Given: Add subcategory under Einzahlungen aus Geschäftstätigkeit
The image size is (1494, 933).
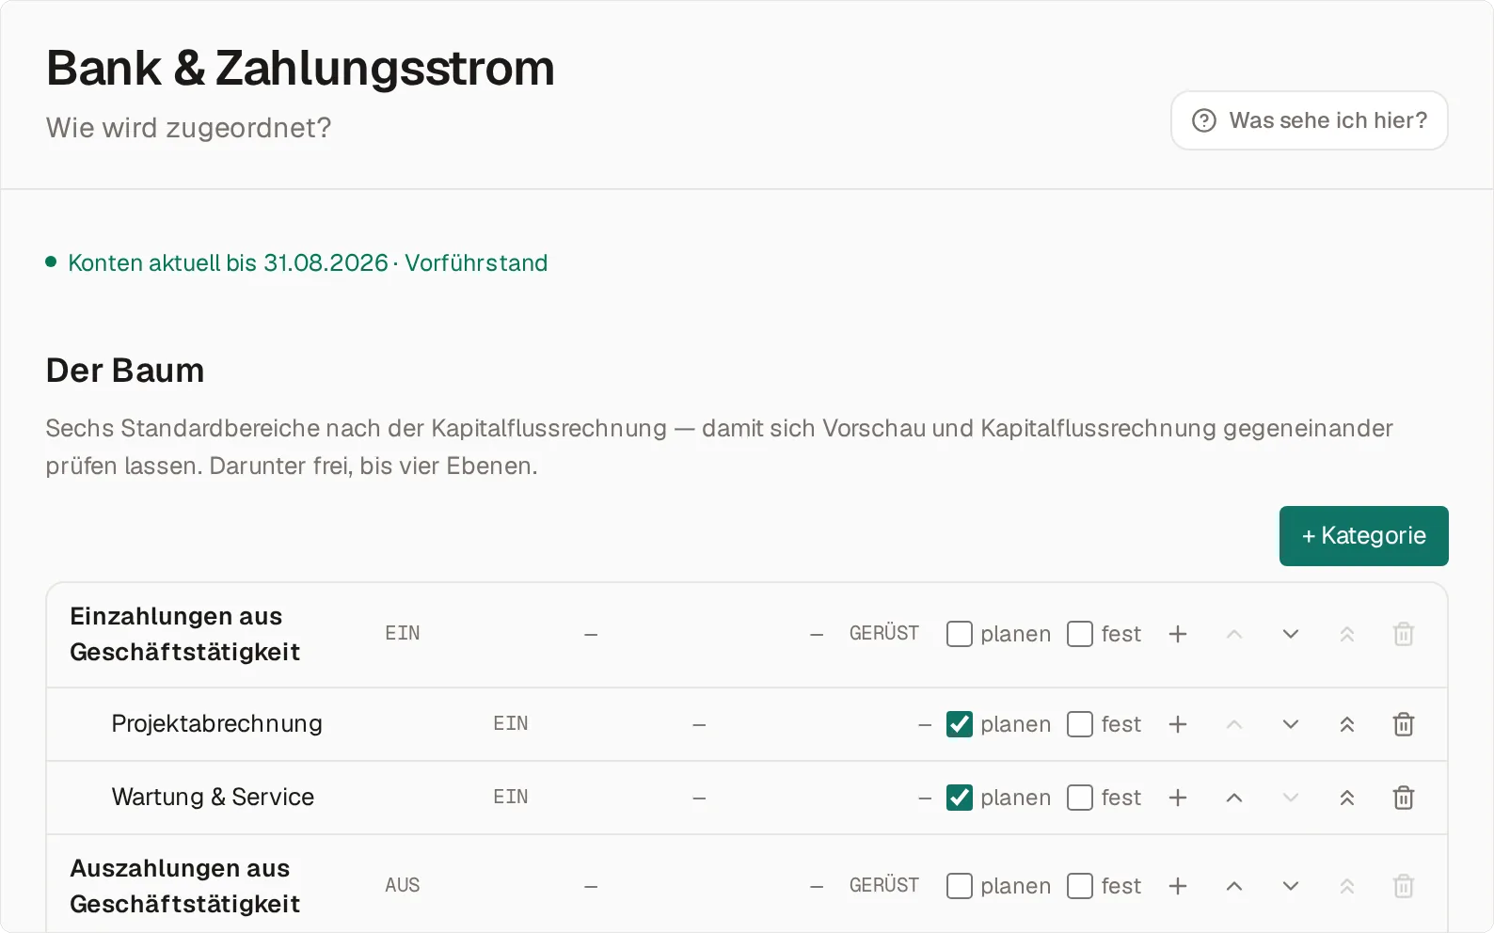Looking at the screenshot, I should click(x=1178, y=634).
